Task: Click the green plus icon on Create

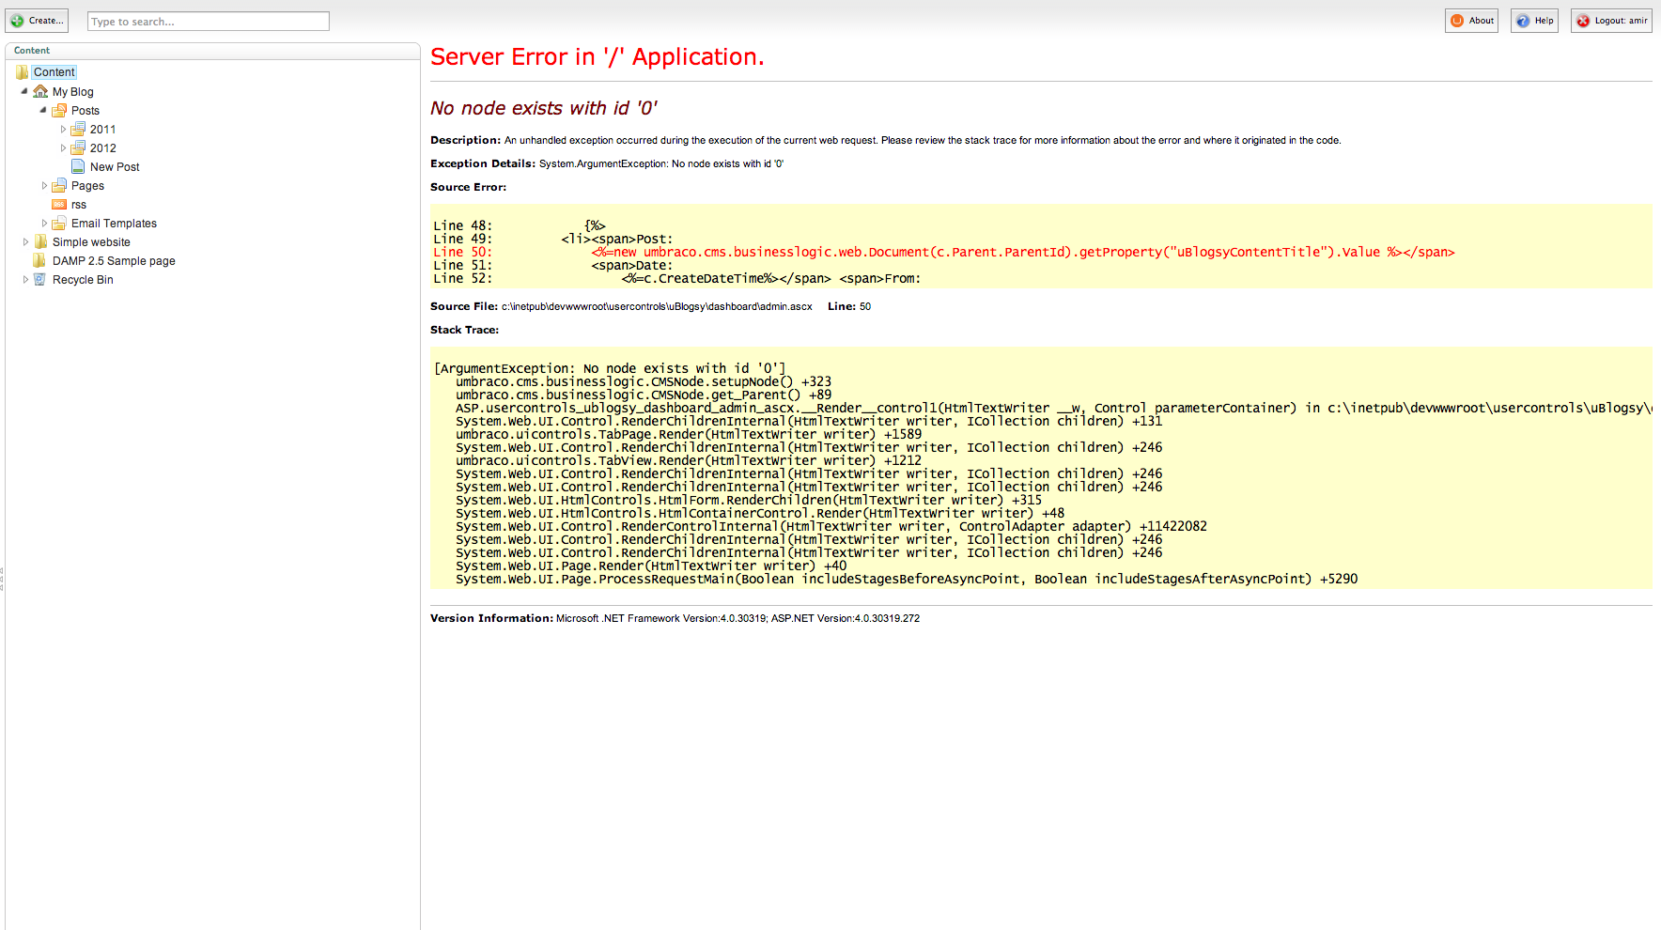Action: point(17,21)
